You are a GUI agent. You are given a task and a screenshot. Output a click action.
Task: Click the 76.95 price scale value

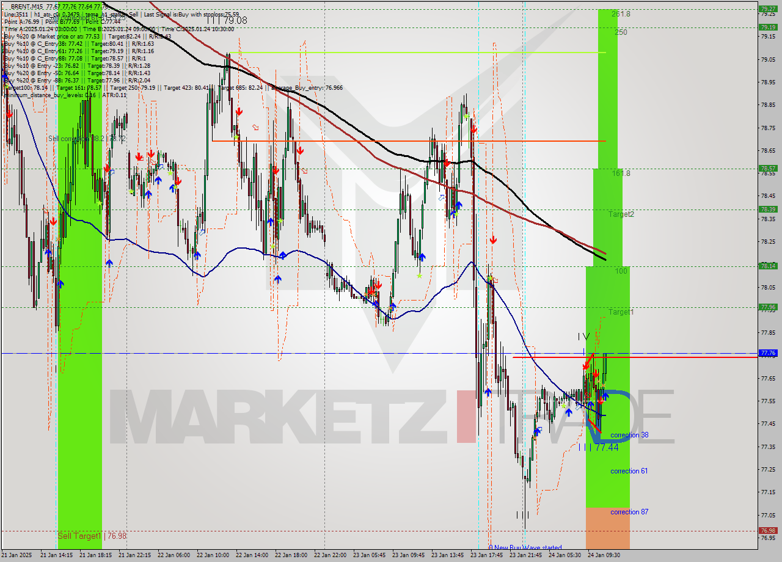pyautogui.click(x=768, y=538)
